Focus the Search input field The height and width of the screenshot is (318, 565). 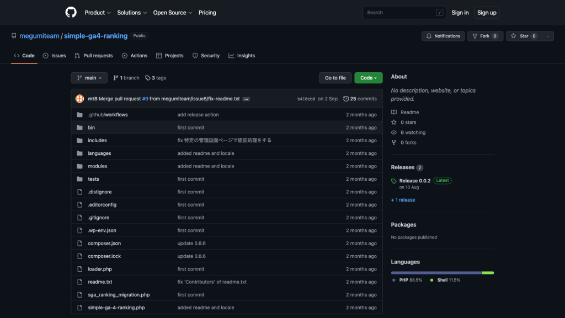[404, 13]
